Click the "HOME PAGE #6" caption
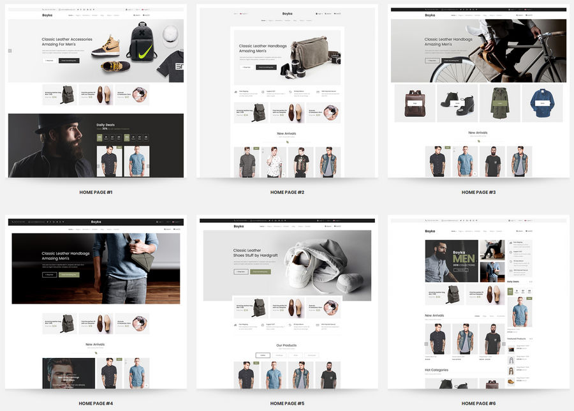This screenshot has height=411, width=574. 478,403
